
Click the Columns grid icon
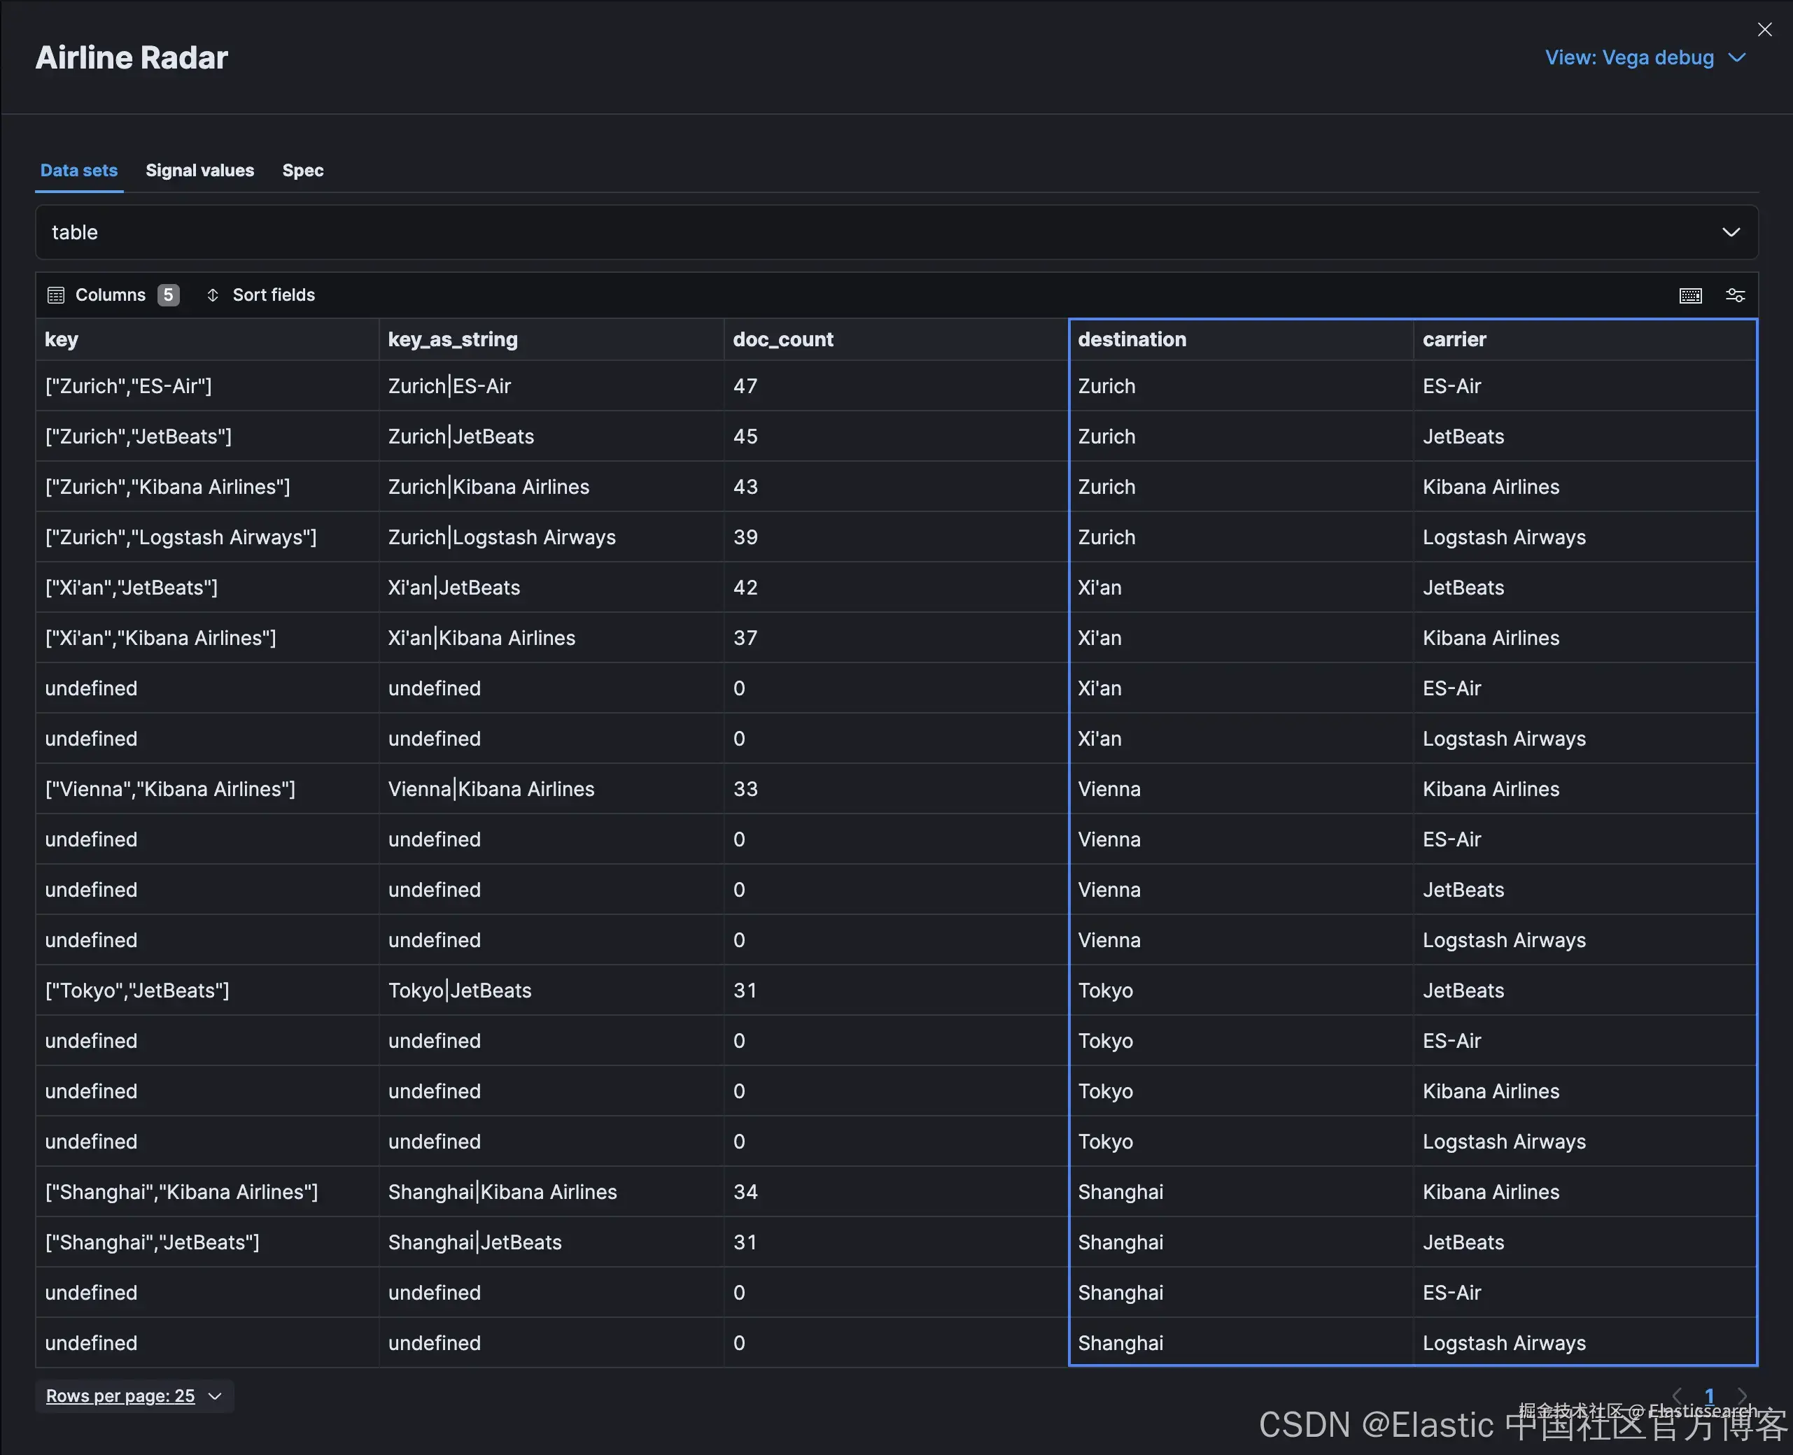coord(56,295)
